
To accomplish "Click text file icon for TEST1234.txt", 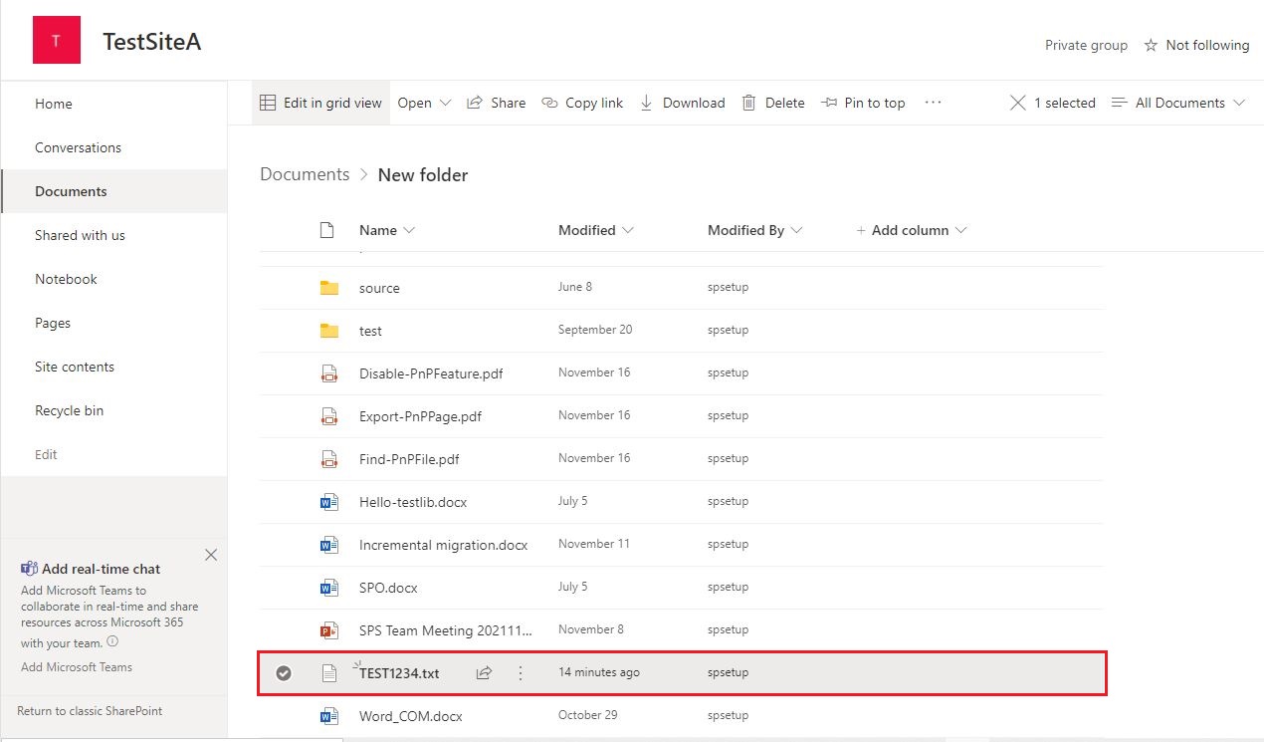I will (x=329, y=673).
